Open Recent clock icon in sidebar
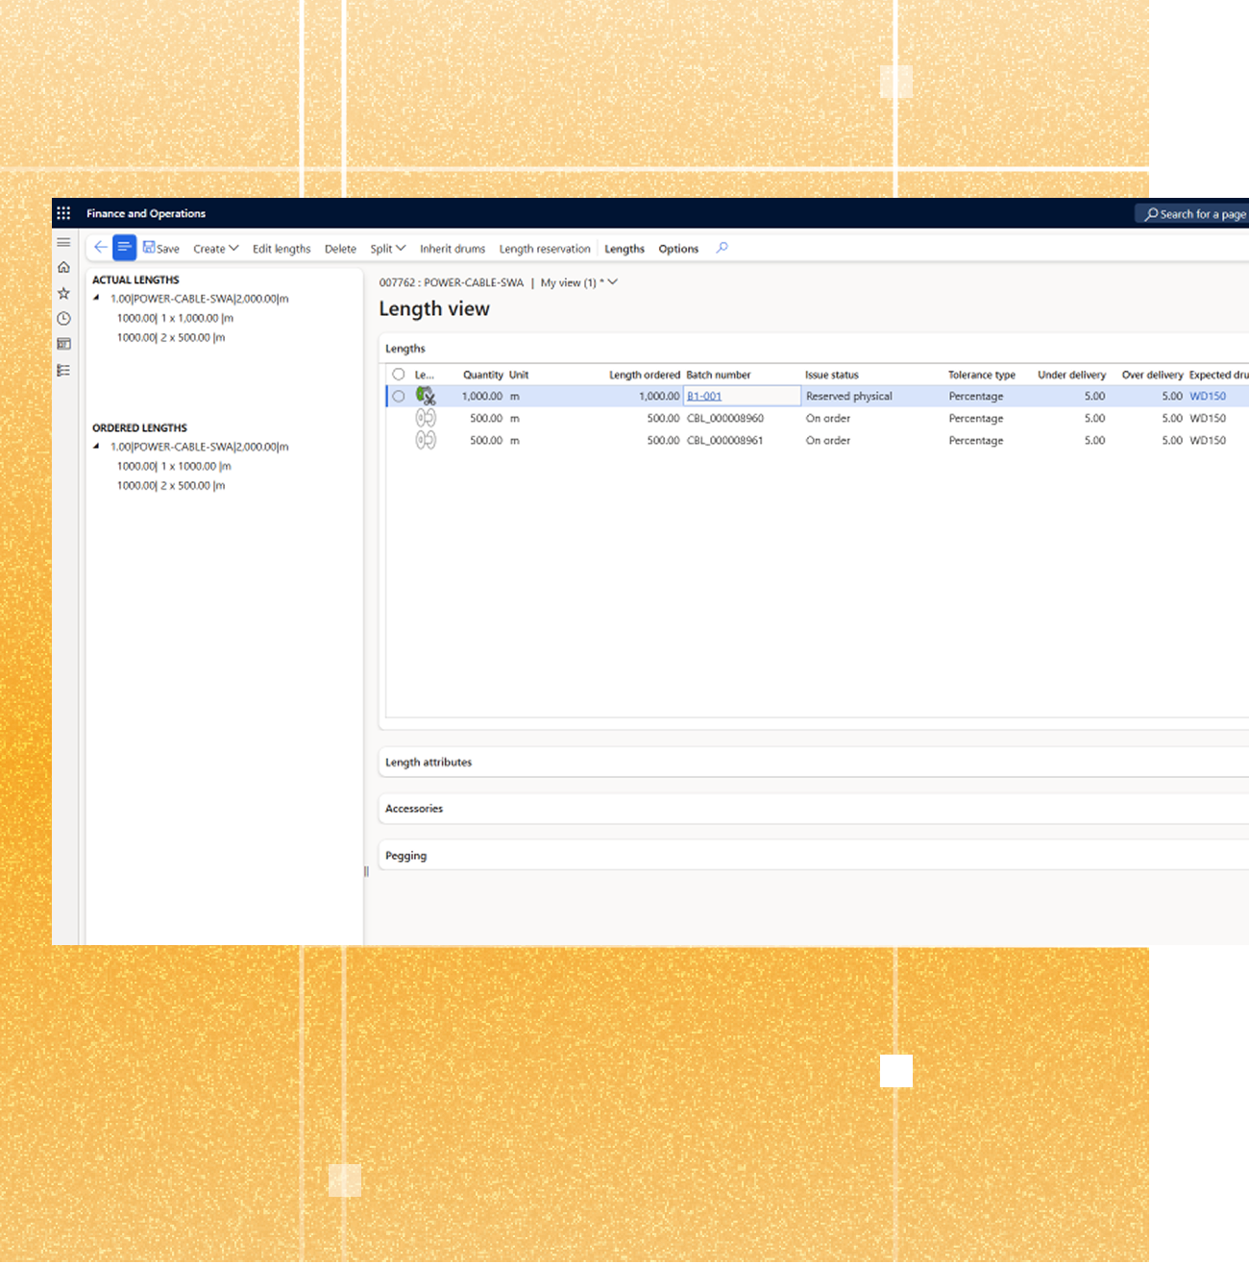The width and height of the screenshot is (1249, 1264). point(63,319)
